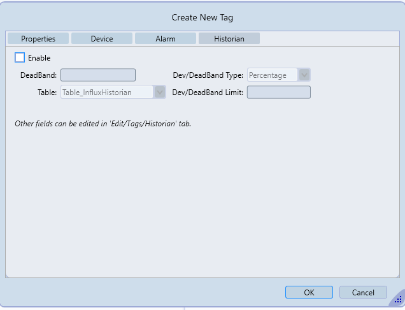
Task: Click the 'Enable' label text
Action: click(x=39, y=58)
